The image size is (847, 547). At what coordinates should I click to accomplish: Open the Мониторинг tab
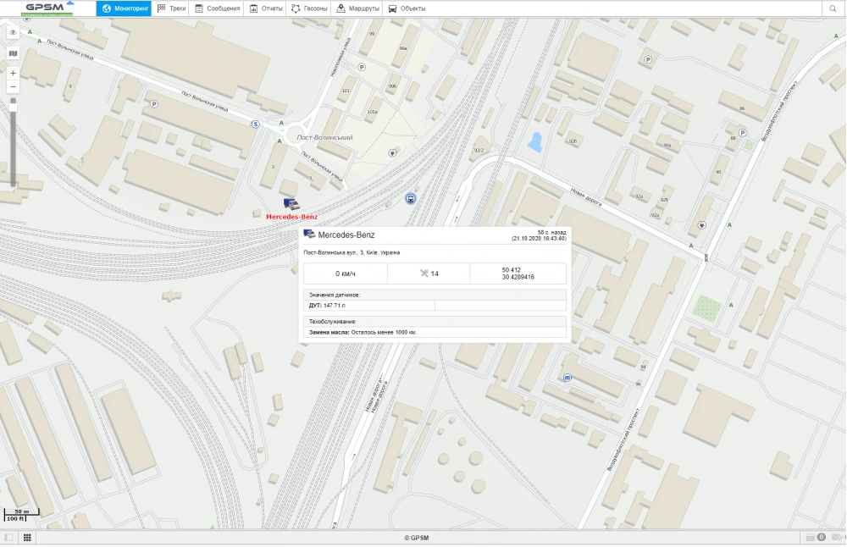click(x=124, y=8)
